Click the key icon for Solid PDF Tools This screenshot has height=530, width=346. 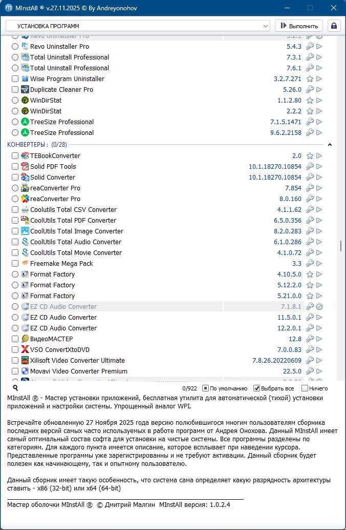pos(310,167)
